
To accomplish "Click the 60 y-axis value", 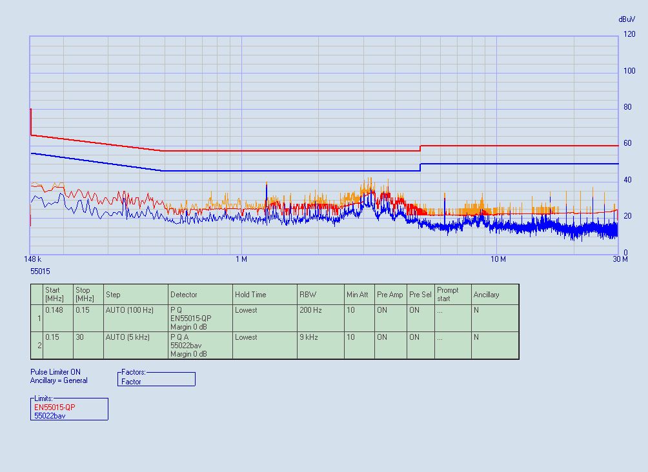I will (x=627, y=143).
